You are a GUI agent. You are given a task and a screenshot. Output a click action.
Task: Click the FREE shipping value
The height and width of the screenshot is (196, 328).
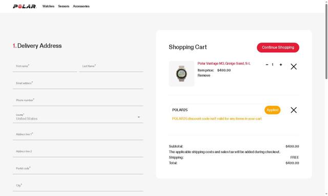[x=295, y=158]
